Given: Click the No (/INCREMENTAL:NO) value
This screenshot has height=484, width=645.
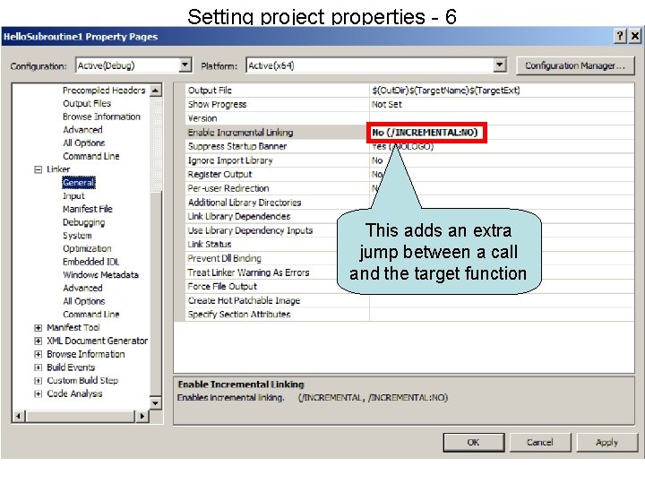Looking at the screenshot, I should (426, 133).
